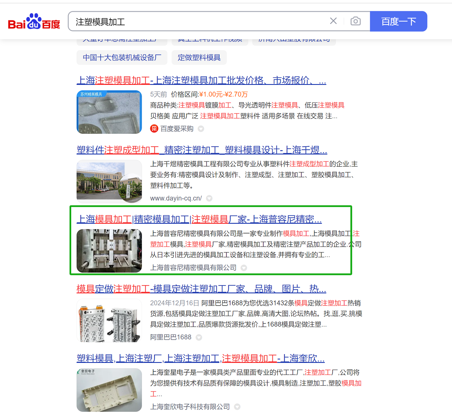Open result 上海注塑模具加工批发价格、市场报价

[x=202, y=80]
